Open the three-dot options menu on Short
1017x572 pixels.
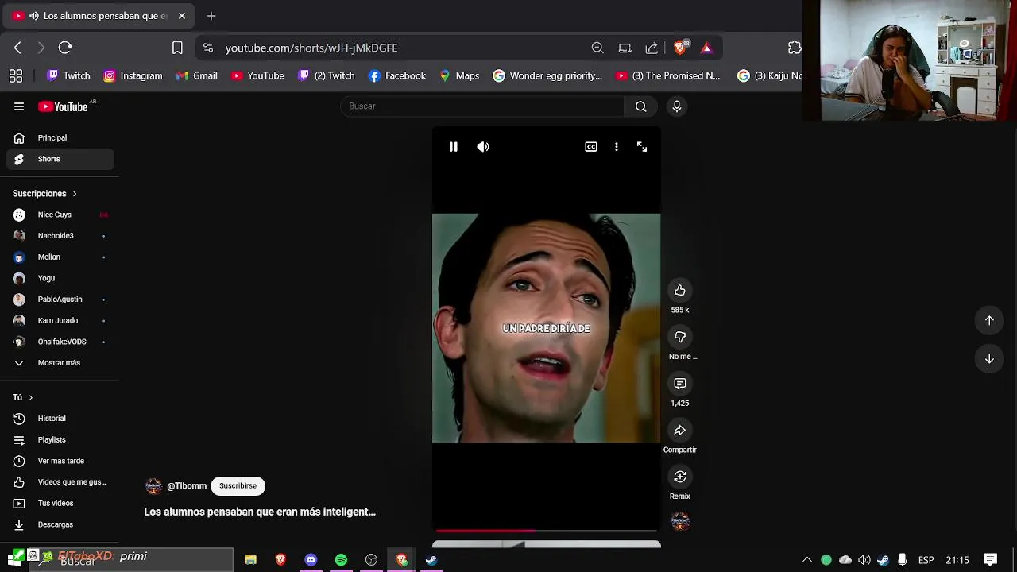617,147
